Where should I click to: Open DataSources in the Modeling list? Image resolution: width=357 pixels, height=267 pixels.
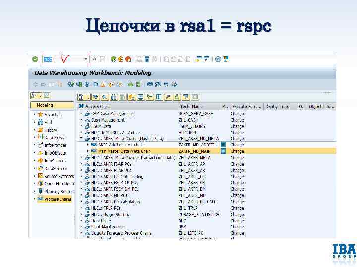point(56,168)
